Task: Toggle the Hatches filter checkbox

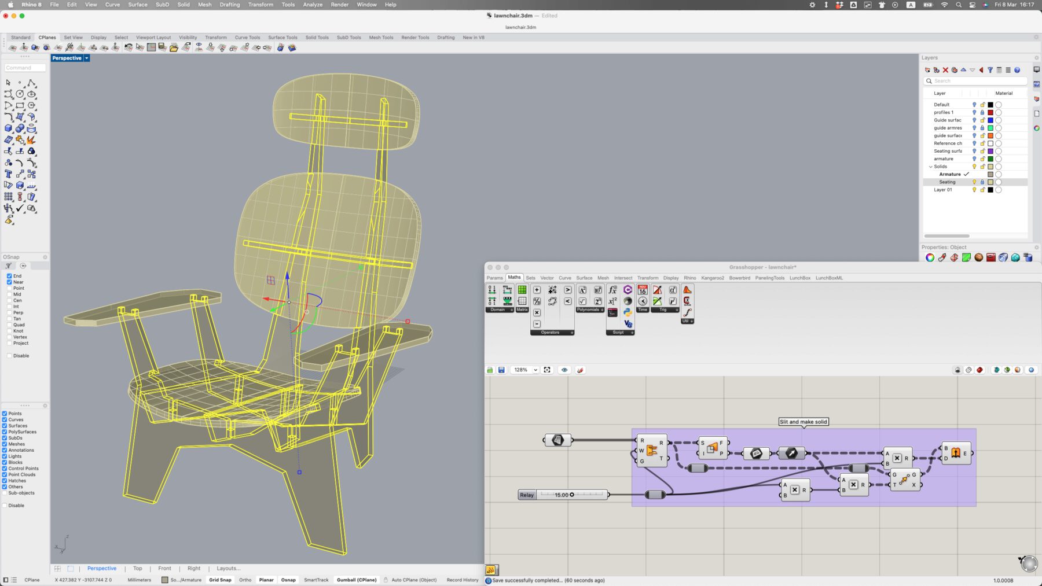Action: [x=5, y=481]
